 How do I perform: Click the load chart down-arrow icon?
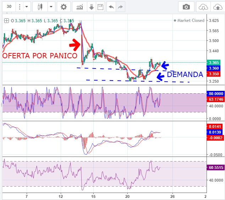90,7
